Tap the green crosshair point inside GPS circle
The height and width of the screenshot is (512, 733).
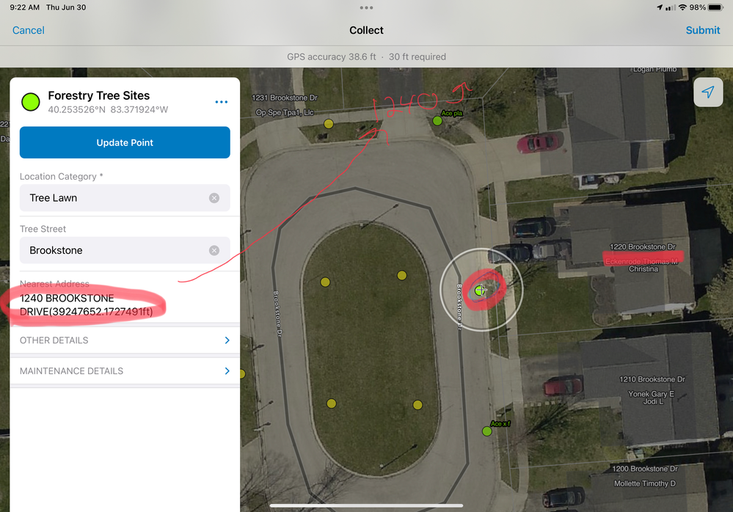pos(480,290)
